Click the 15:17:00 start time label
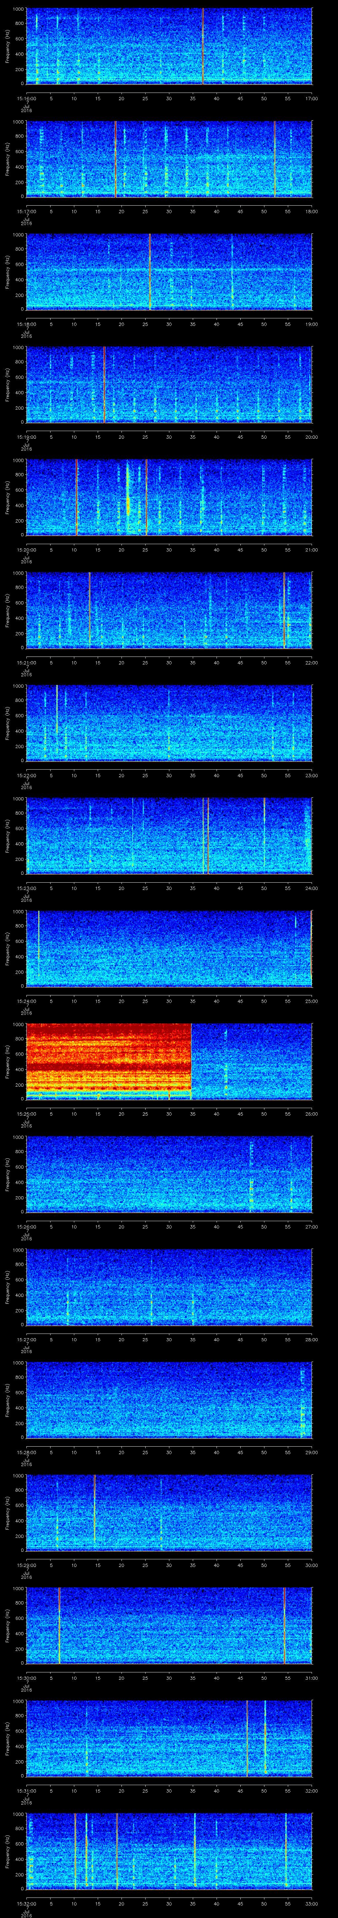Viewport: 338px width, 1918px height. 27,212
